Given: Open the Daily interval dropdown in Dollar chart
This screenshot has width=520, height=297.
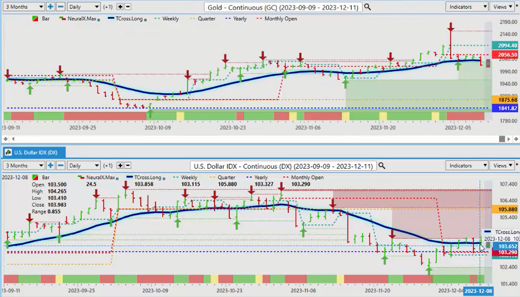Looking at the screenshot, I should tap(83, 165).
